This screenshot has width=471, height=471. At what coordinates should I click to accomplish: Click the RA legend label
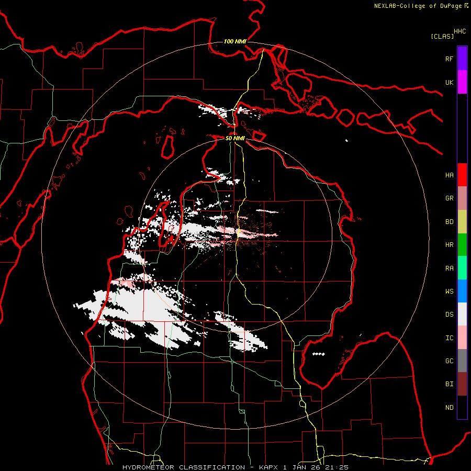449,268
